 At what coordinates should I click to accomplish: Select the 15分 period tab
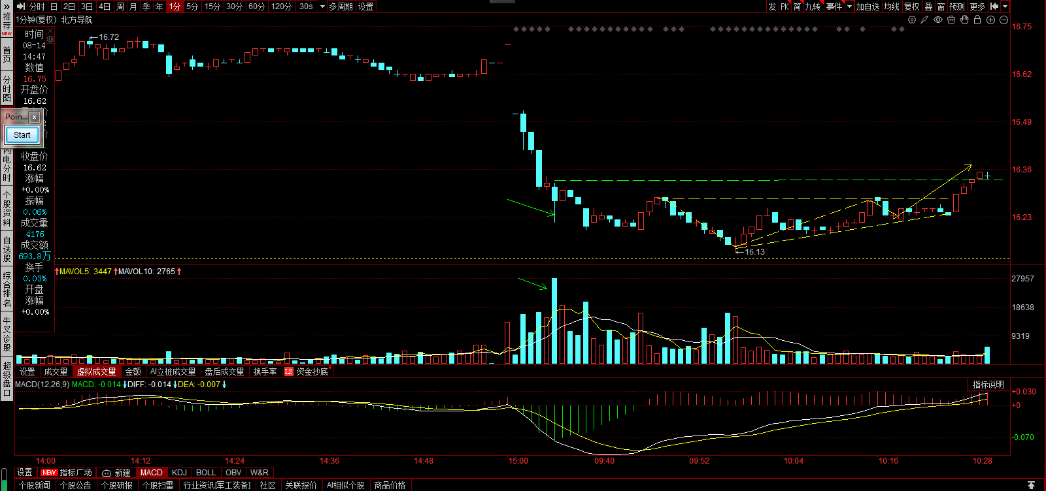(212, 7)
